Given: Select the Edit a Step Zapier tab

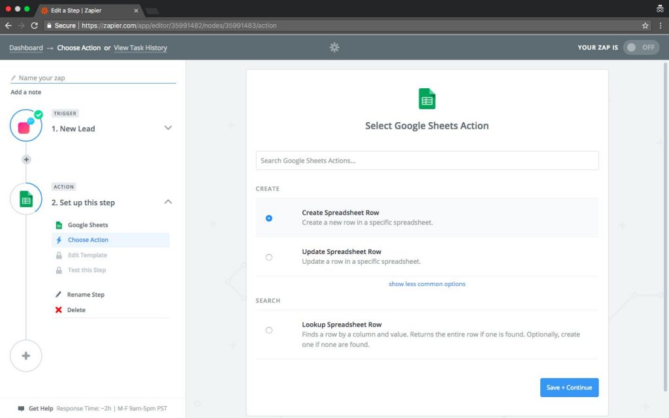Looking at the screenshot, I should [89, 10].
